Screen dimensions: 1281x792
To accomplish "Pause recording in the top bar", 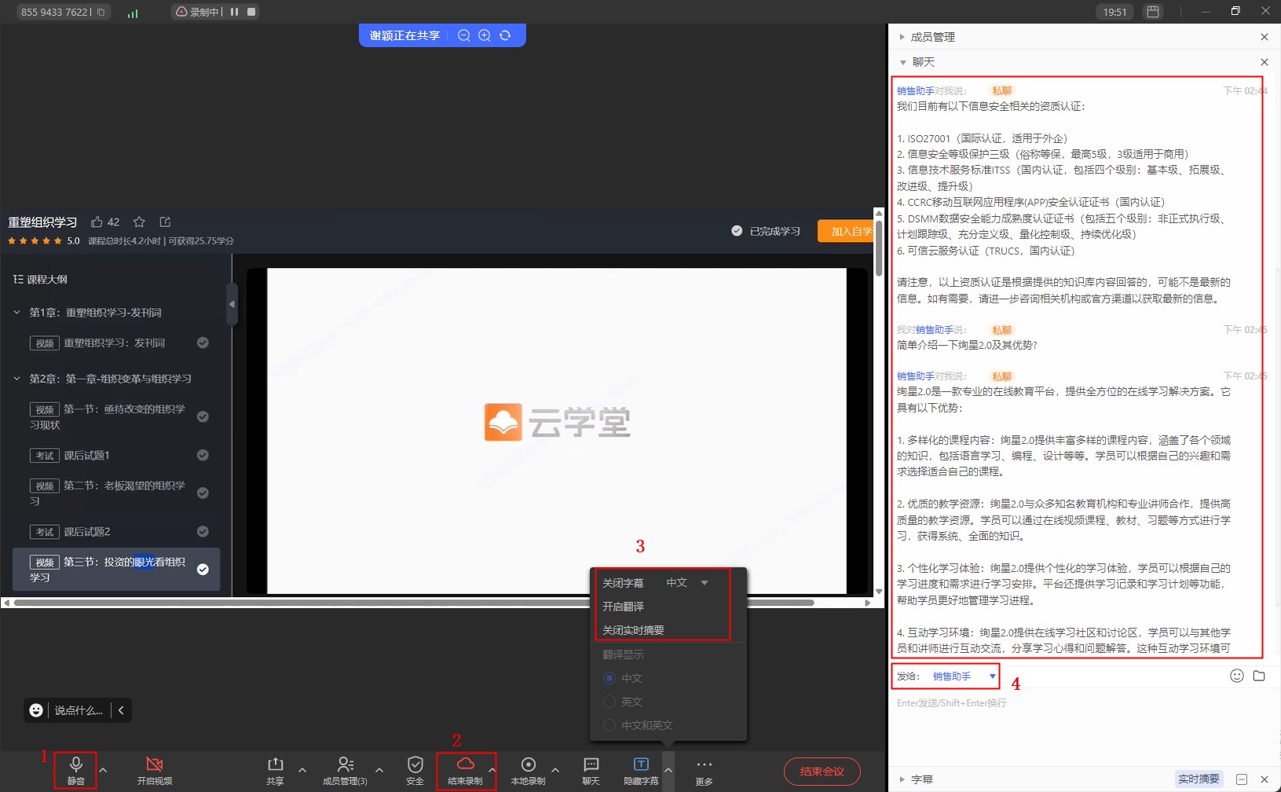I will point(234,12).
